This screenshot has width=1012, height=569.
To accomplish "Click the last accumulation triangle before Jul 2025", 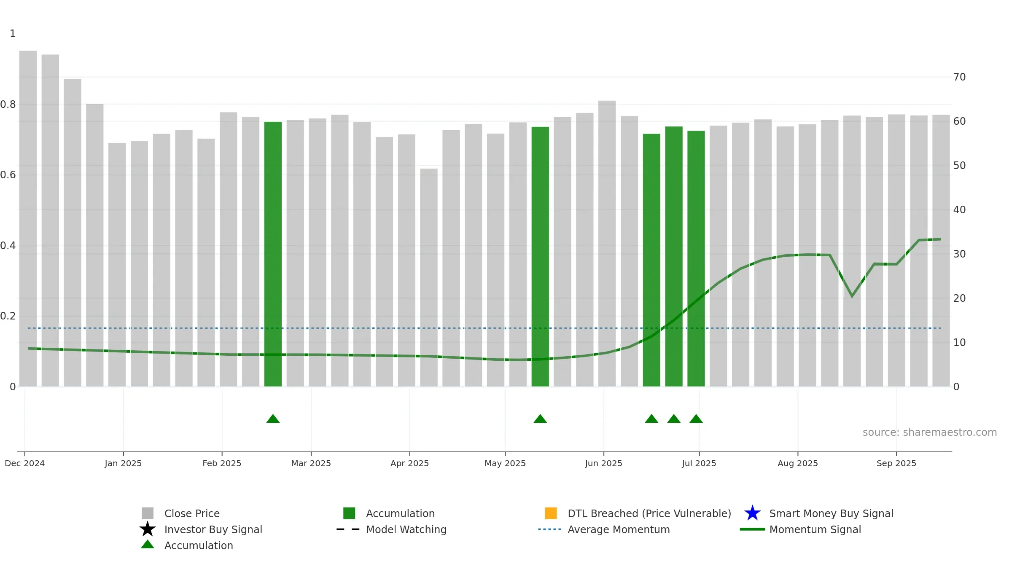I will pos(696,419).
